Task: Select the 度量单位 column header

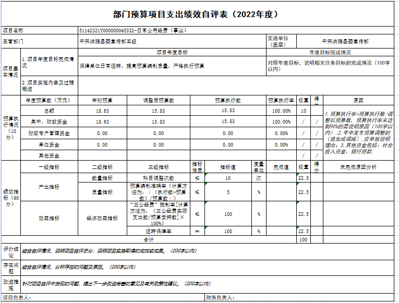Action: pyautogui.click(x=259, y=167)
